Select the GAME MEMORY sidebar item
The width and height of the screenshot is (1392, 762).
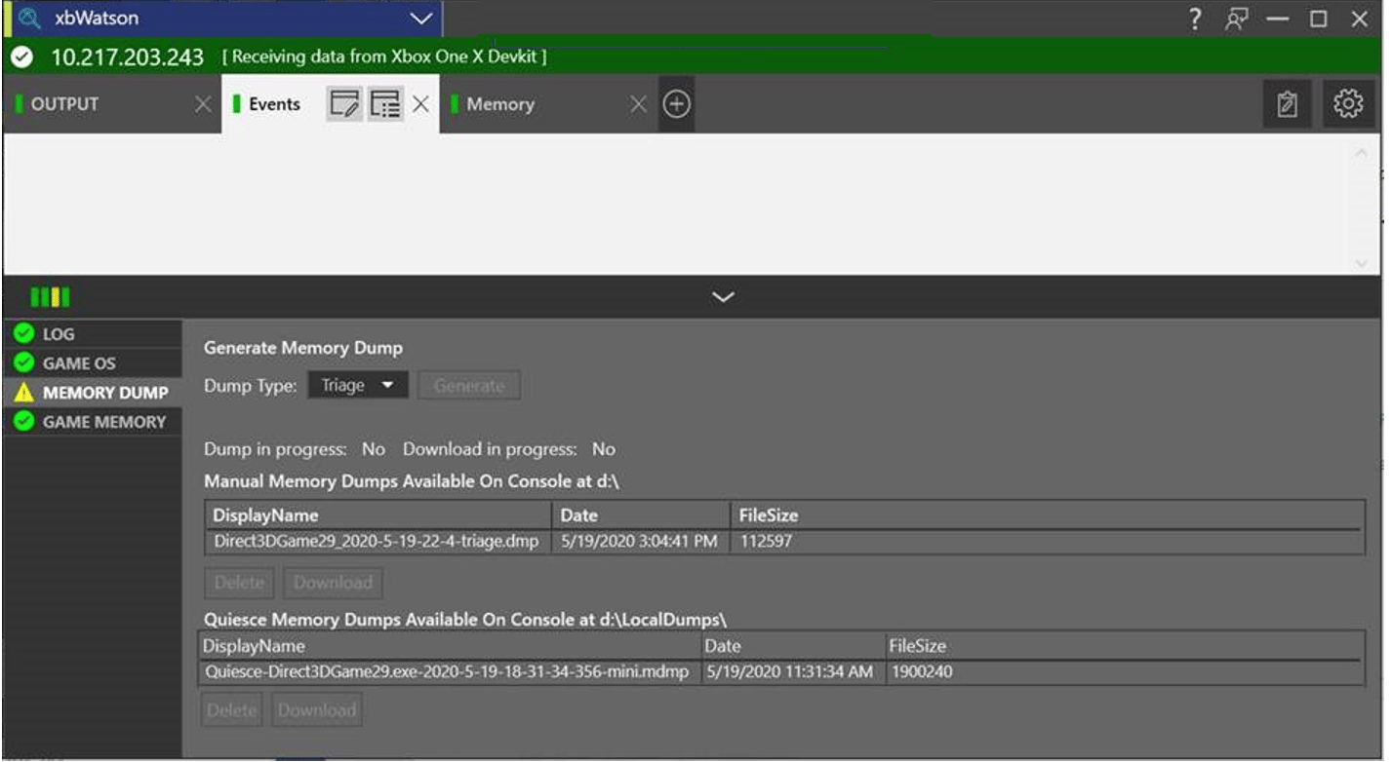93,422
